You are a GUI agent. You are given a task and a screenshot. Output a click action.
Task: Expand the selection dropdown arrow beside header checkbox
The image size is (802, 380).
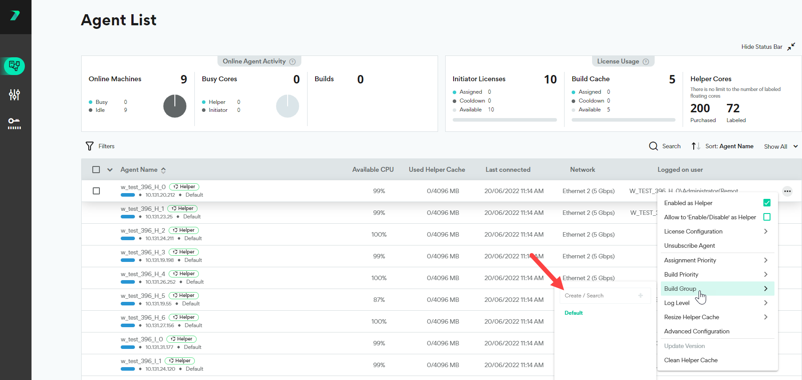coord(110,170)
